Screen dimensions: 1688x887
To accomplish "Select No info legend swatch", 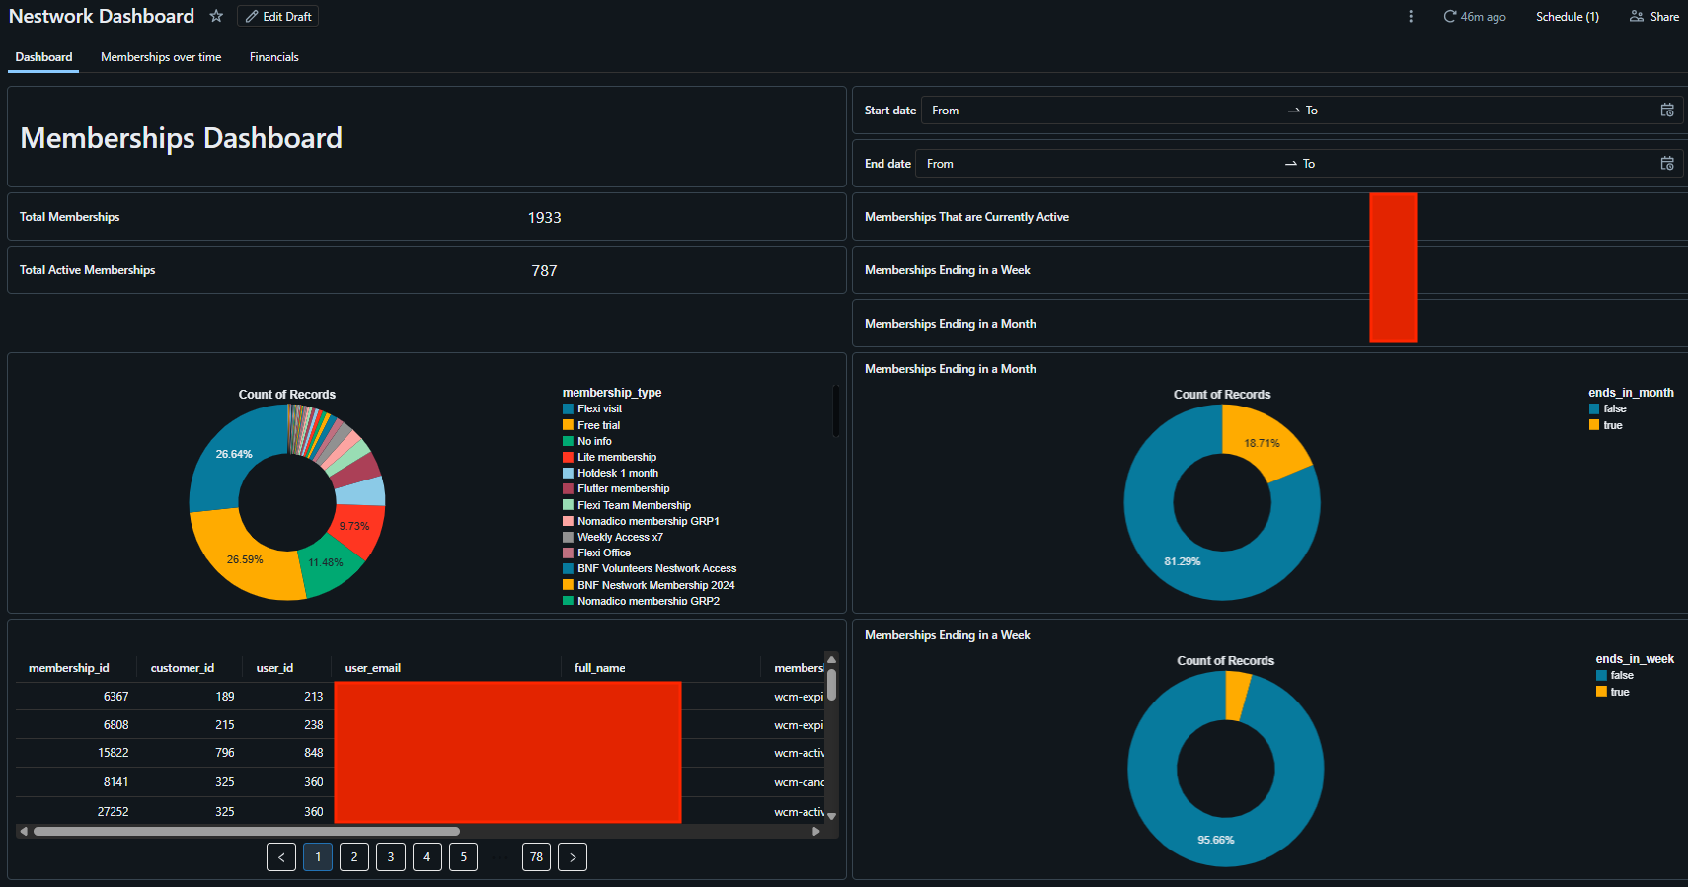I will pyautogui.click(x=568, y=441).
